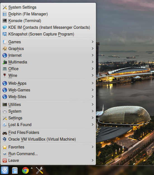Viewport: 154px width, 175px height.
Task: Expand the Utilities submenu arrow
Action: (93, 105)
